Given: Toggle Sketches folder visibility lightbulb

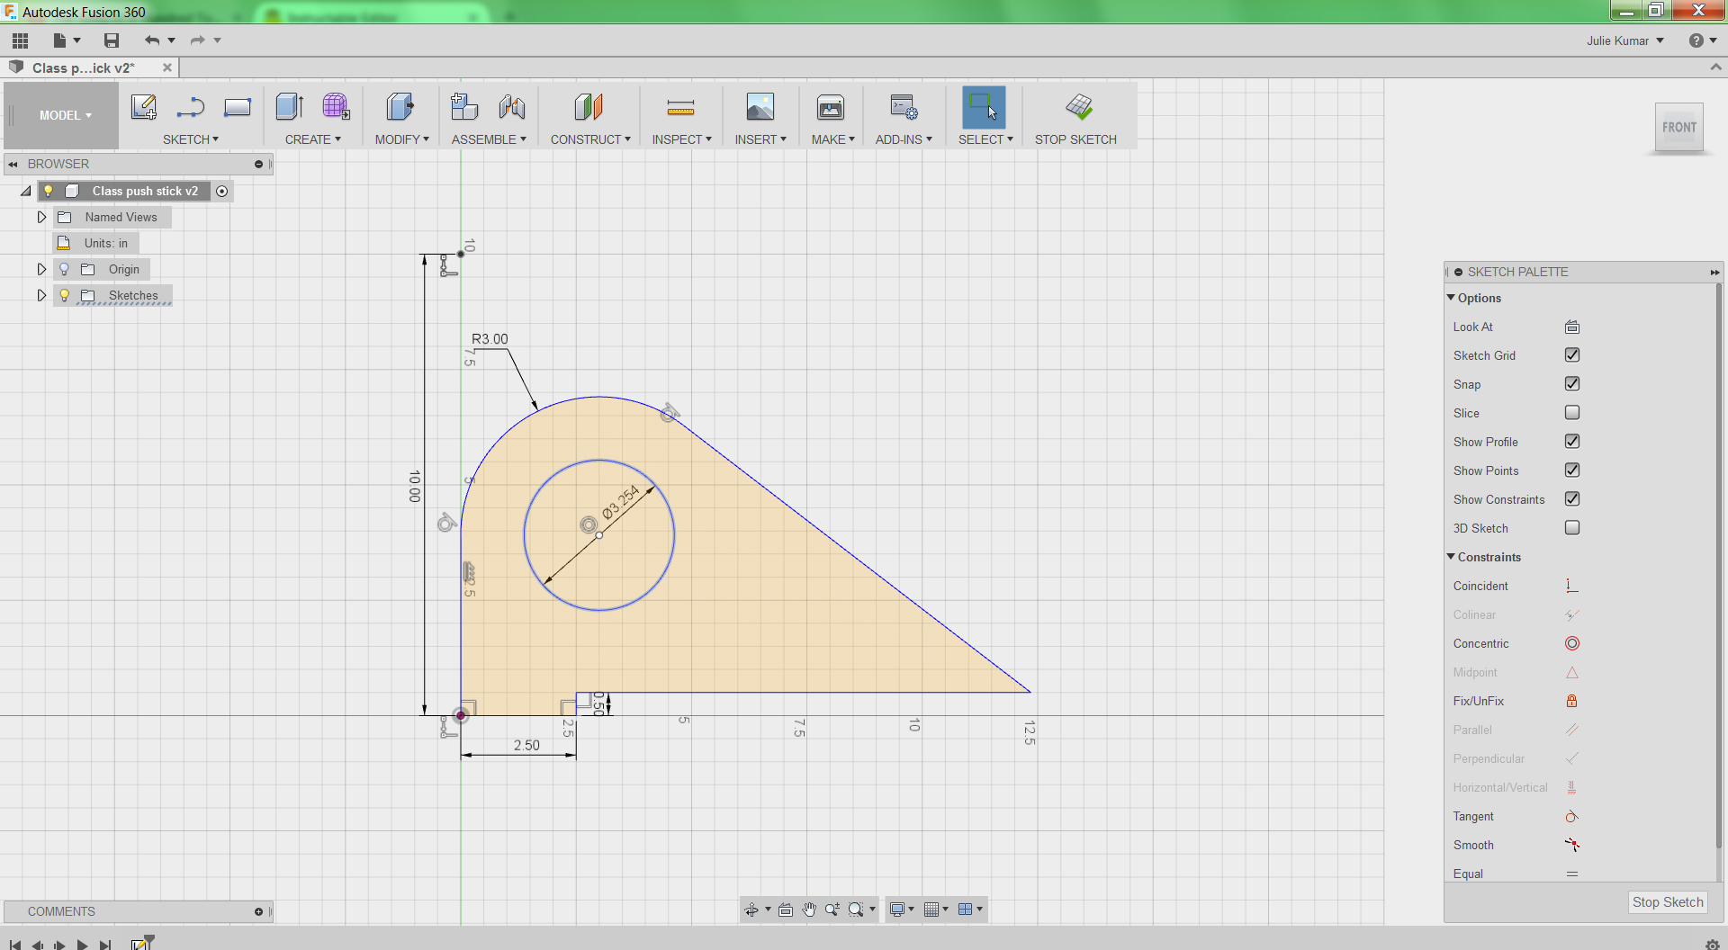Looking at the screenshot, I should tap(64, 295).
